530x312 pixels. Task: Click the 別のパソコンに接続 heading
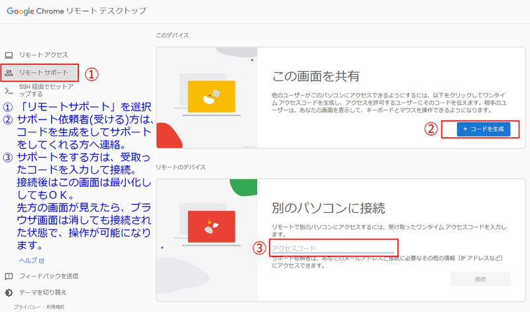point(328,208)
